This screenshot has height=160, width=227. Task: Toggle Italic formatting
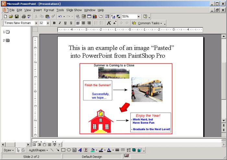60,23
